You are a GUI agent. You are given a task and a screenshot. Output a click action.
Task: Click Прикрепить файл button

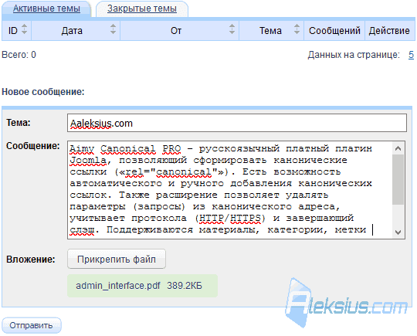pyautogui.click(x=117, y=259)
